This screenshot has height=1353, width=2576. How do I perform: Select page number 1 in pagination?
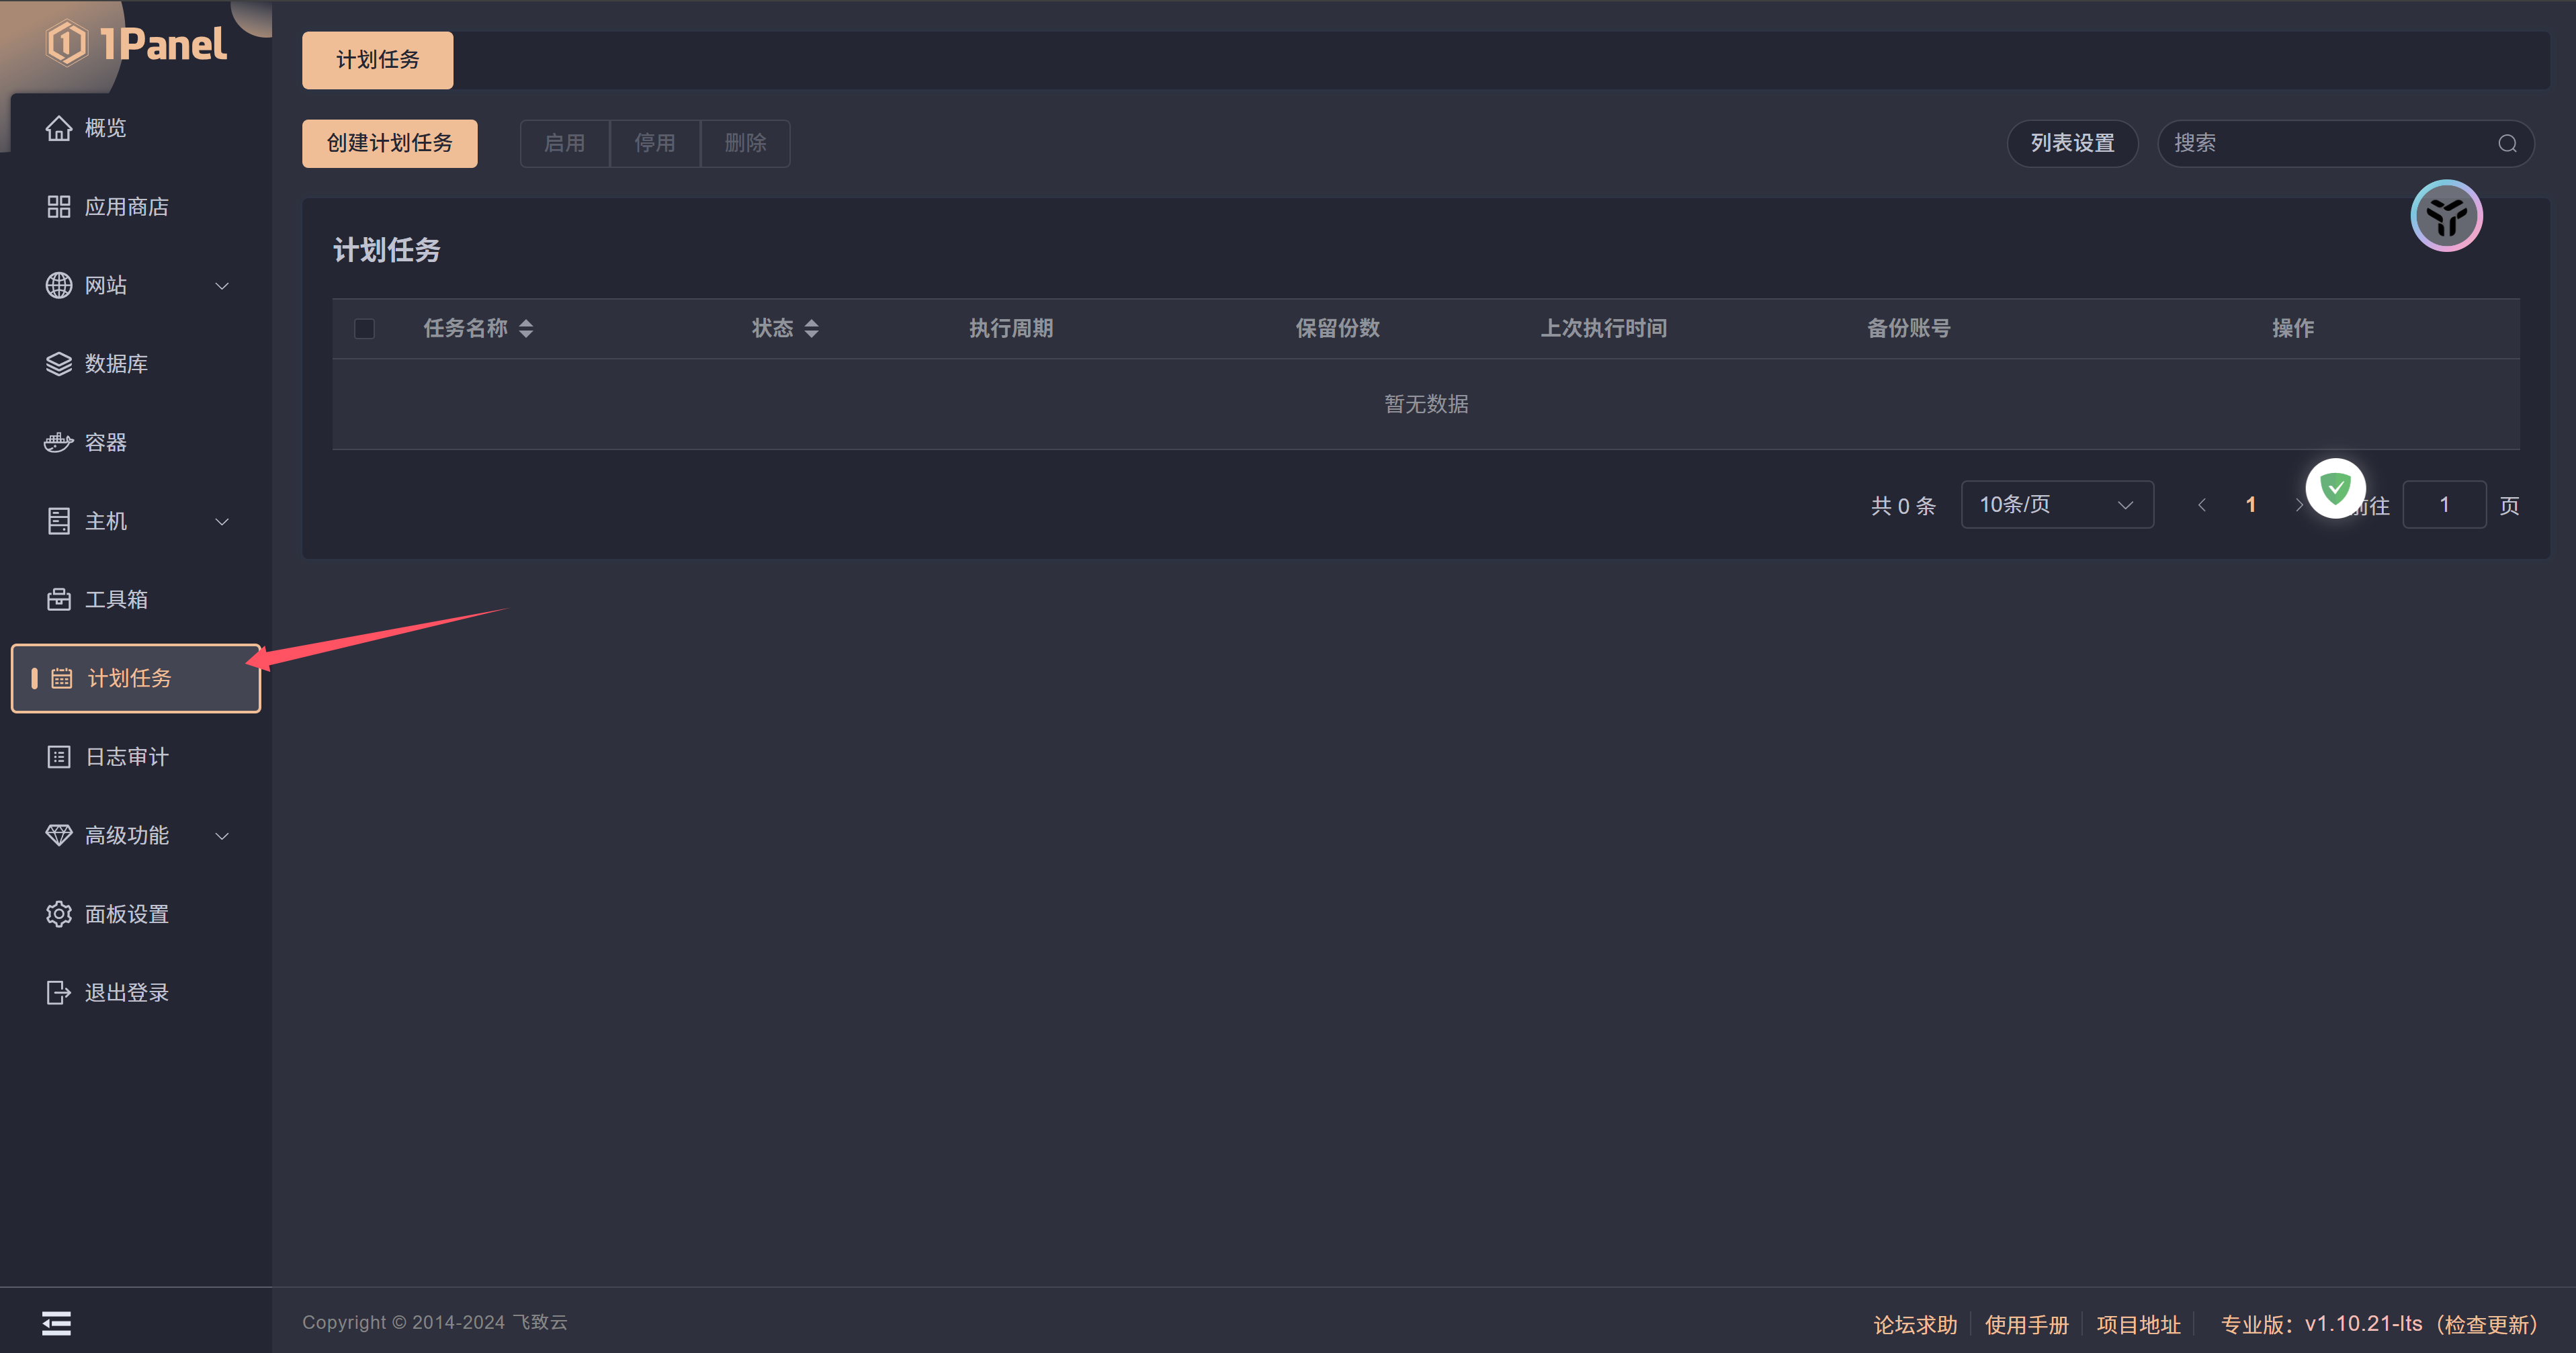pyautogui.click(x=2250, y=505)
